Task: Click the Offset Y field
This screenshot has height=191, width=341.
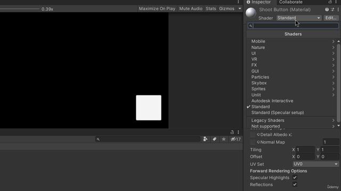Action: [x=330, y=157]
